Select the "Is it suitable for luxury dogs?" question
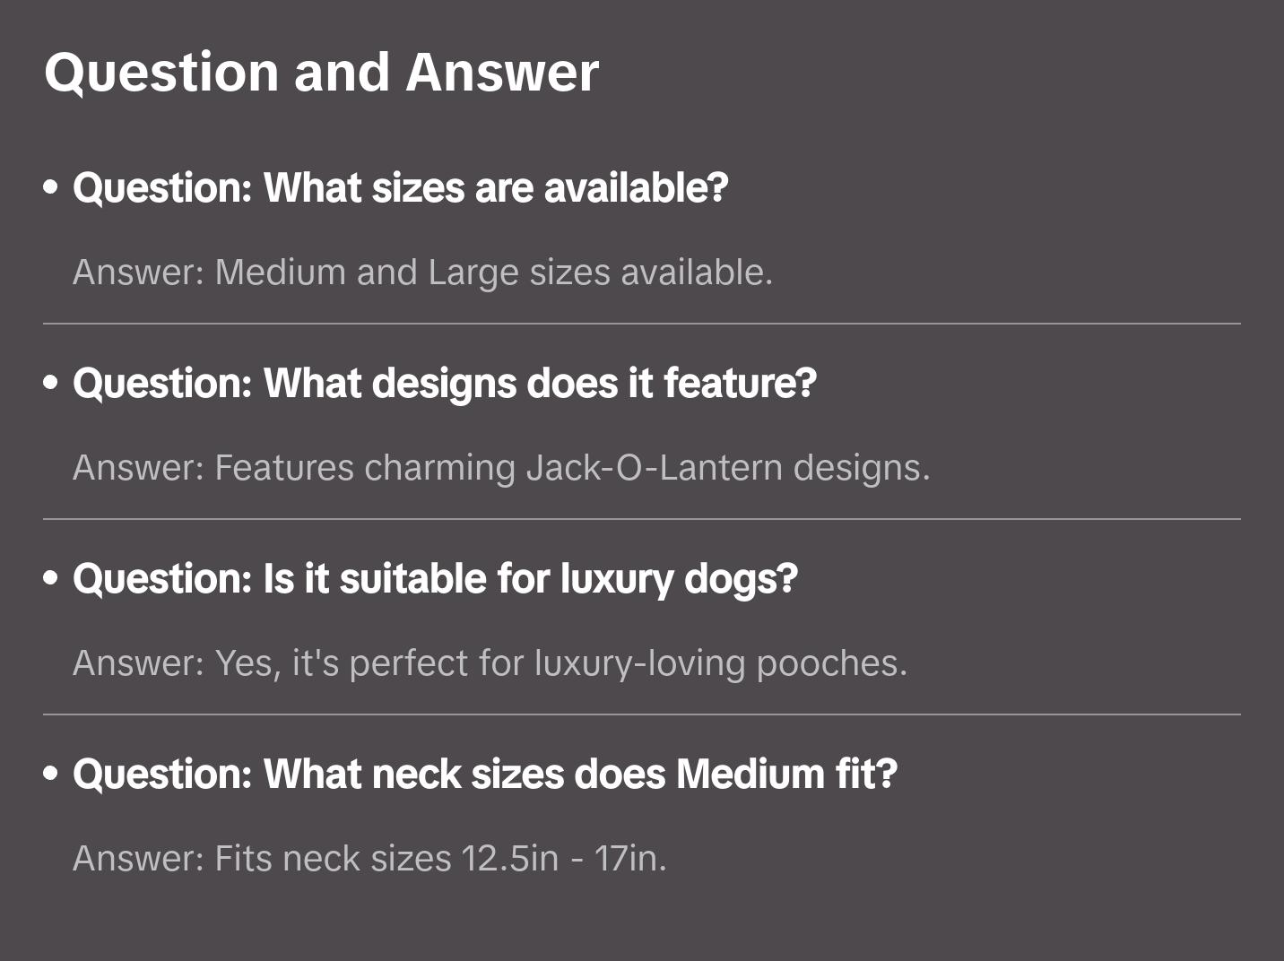 point(435,579)
